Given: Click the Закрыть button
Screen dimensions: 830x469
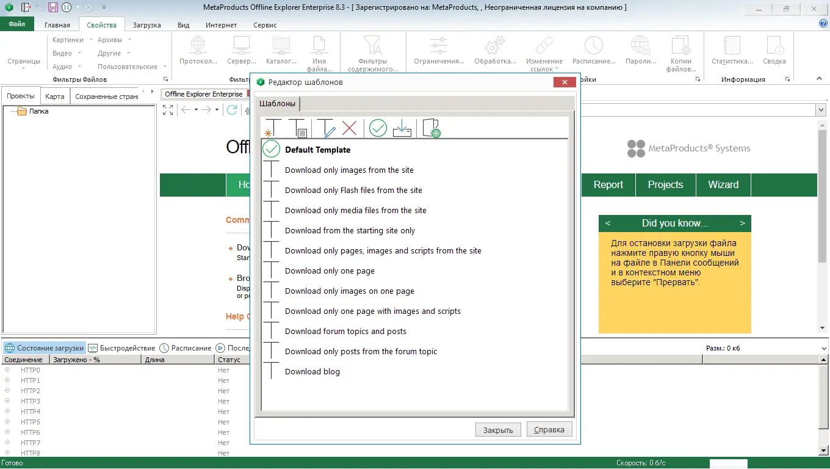Looking at the screenshot, I should (498, 430).
